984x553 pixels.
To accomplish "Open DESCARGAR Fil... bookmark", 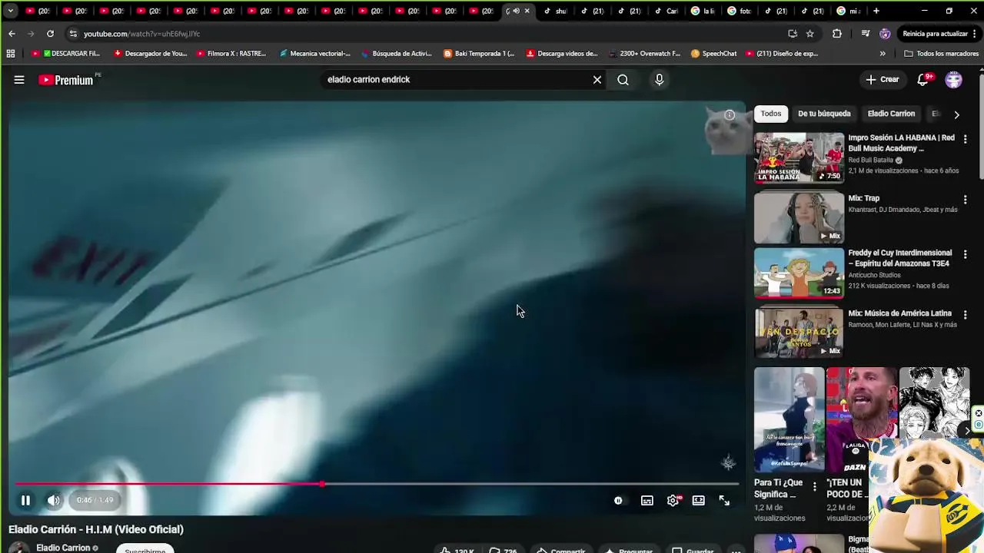I will (x=66, y=54).
